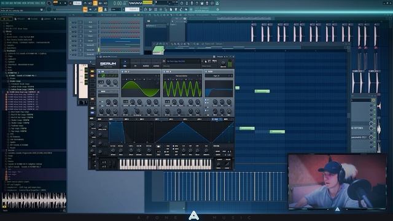Open the parametric EQ 2 mixer slot
Screen dimensions: 393x221
(x=359, y=138)
